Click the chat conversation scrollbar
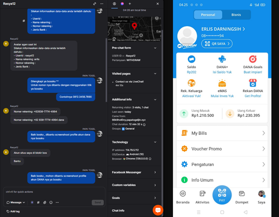The height and width of the screenshot is (217, 279). click(x=106, y=70)
